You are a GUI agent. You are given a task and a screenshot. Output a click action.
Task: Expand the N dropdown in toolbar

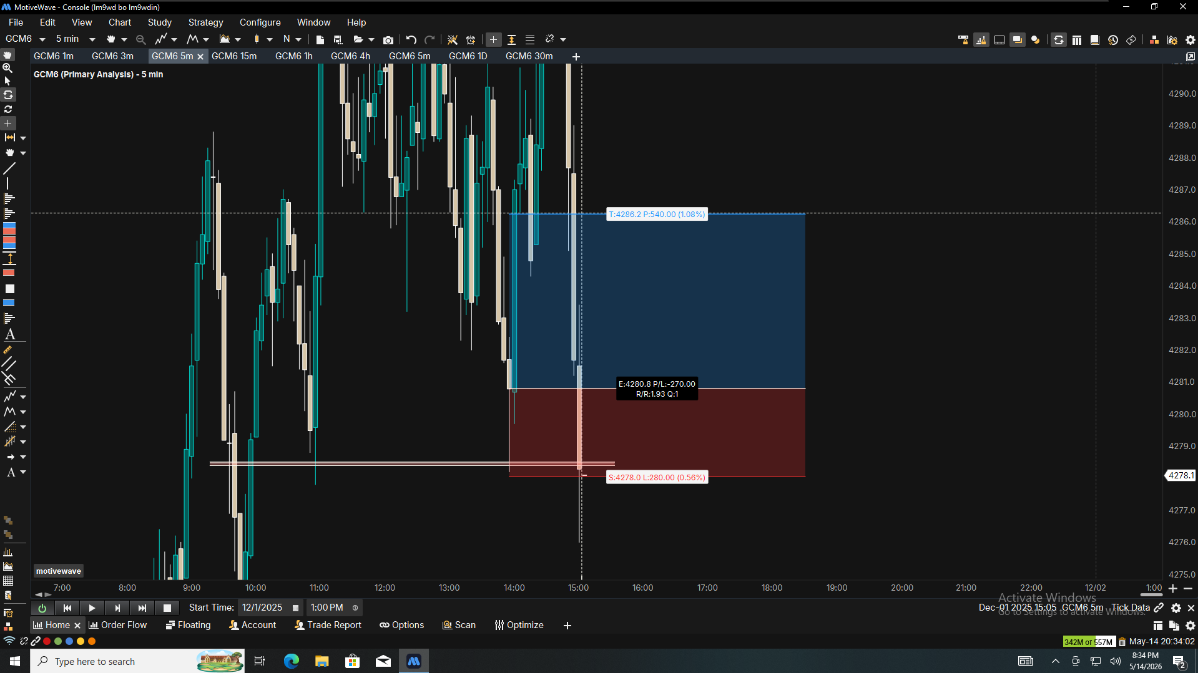click(x=298, y=40)
